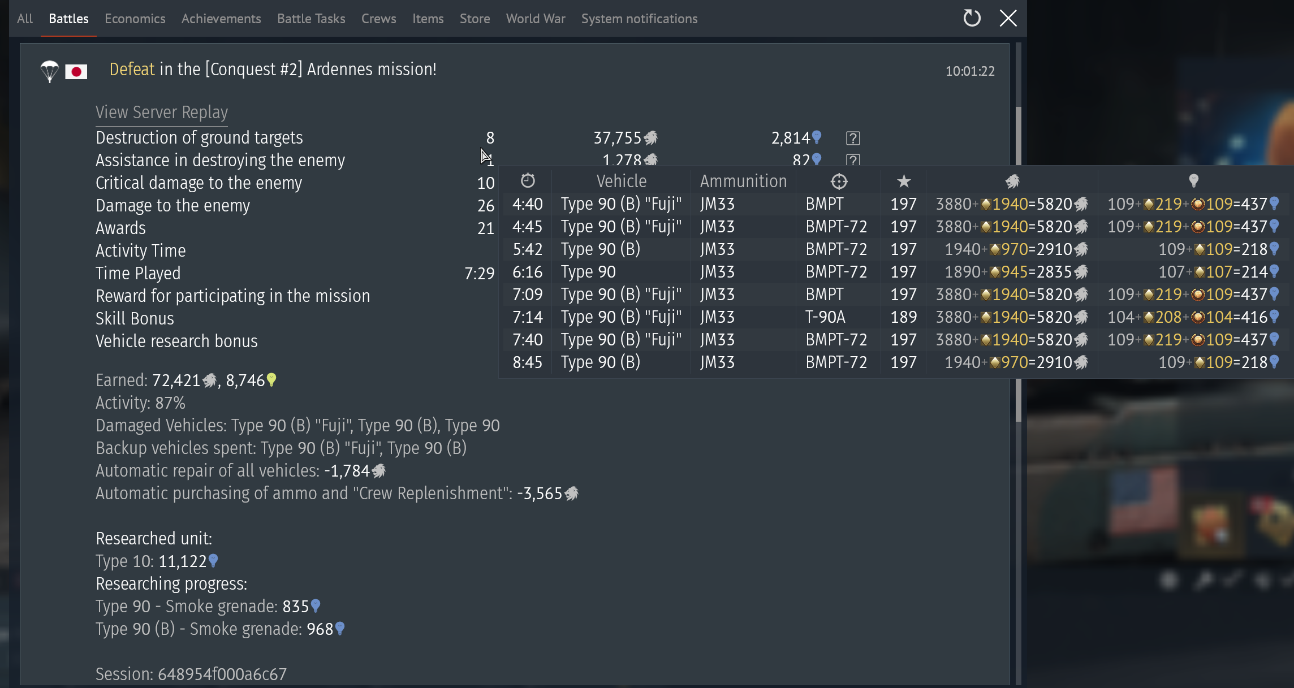Click the View Server Replay link

point(162,112)
